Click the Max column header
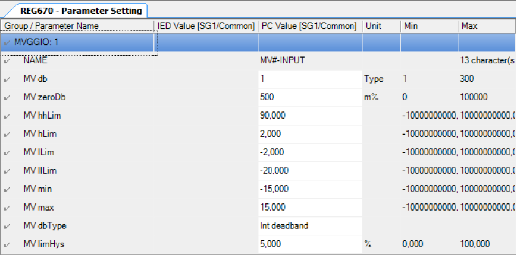 pyautogui.click(x=487, y=26)
